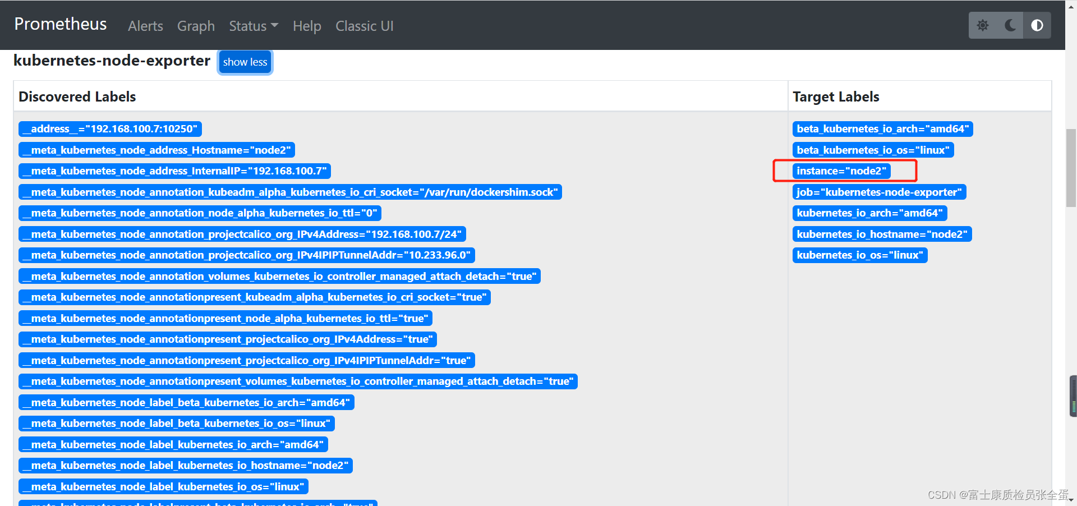The image size is (1077, 506).
Task: Click the beta_kubernetes_io_os="linux" target label
Action: tap(873, 150)
